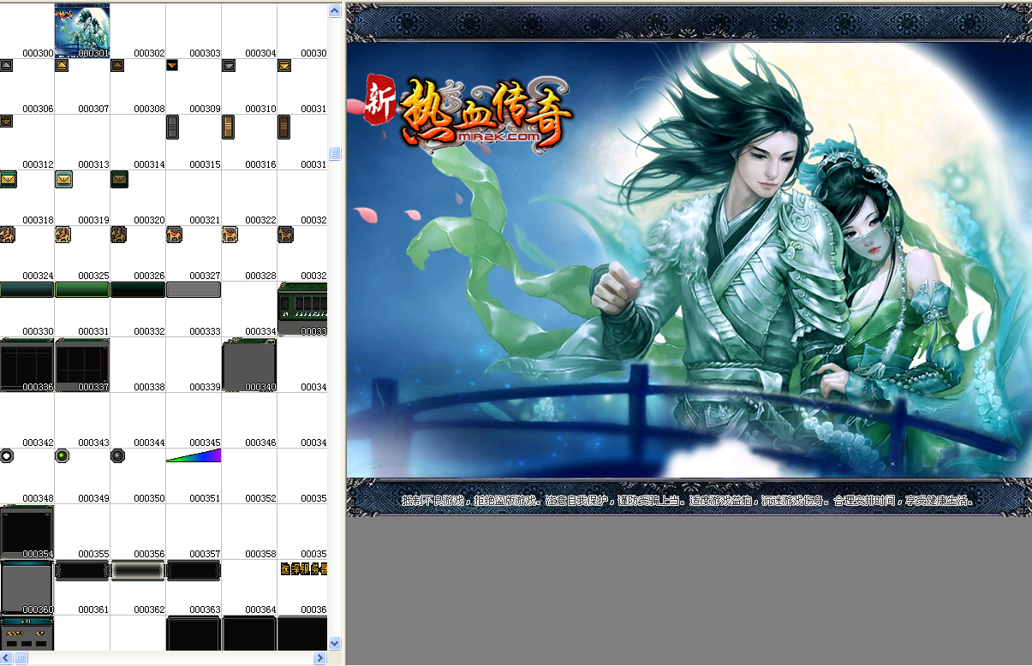Pick the cell labeled 000314
1032x666 pixels.
(138, 142)
